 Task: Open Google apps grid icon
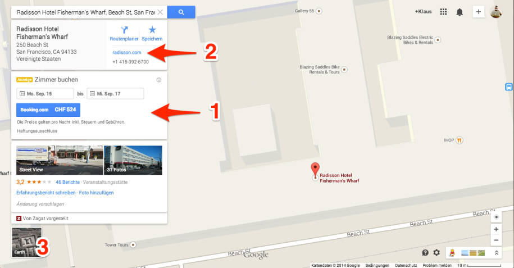(444, 12)
